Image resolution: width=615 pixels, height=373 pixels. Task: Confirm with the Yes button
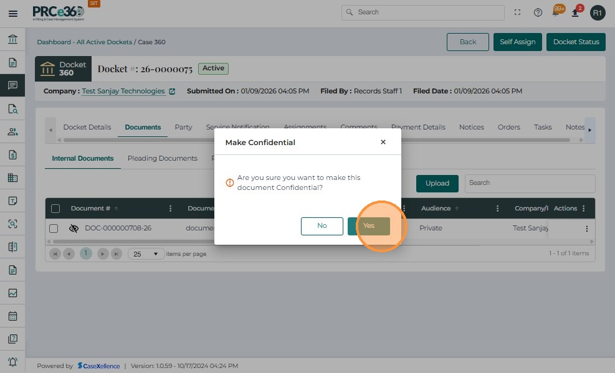click(x=369, y=226)
